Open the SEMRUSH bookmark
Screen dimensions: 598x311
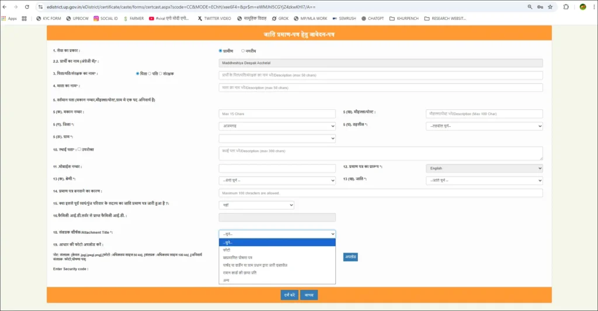[344, 18]
